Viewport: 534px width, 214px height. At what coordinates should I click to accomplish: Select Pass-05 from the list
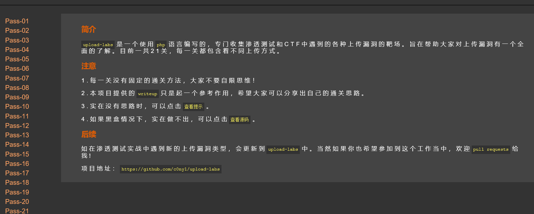(17, 59)
